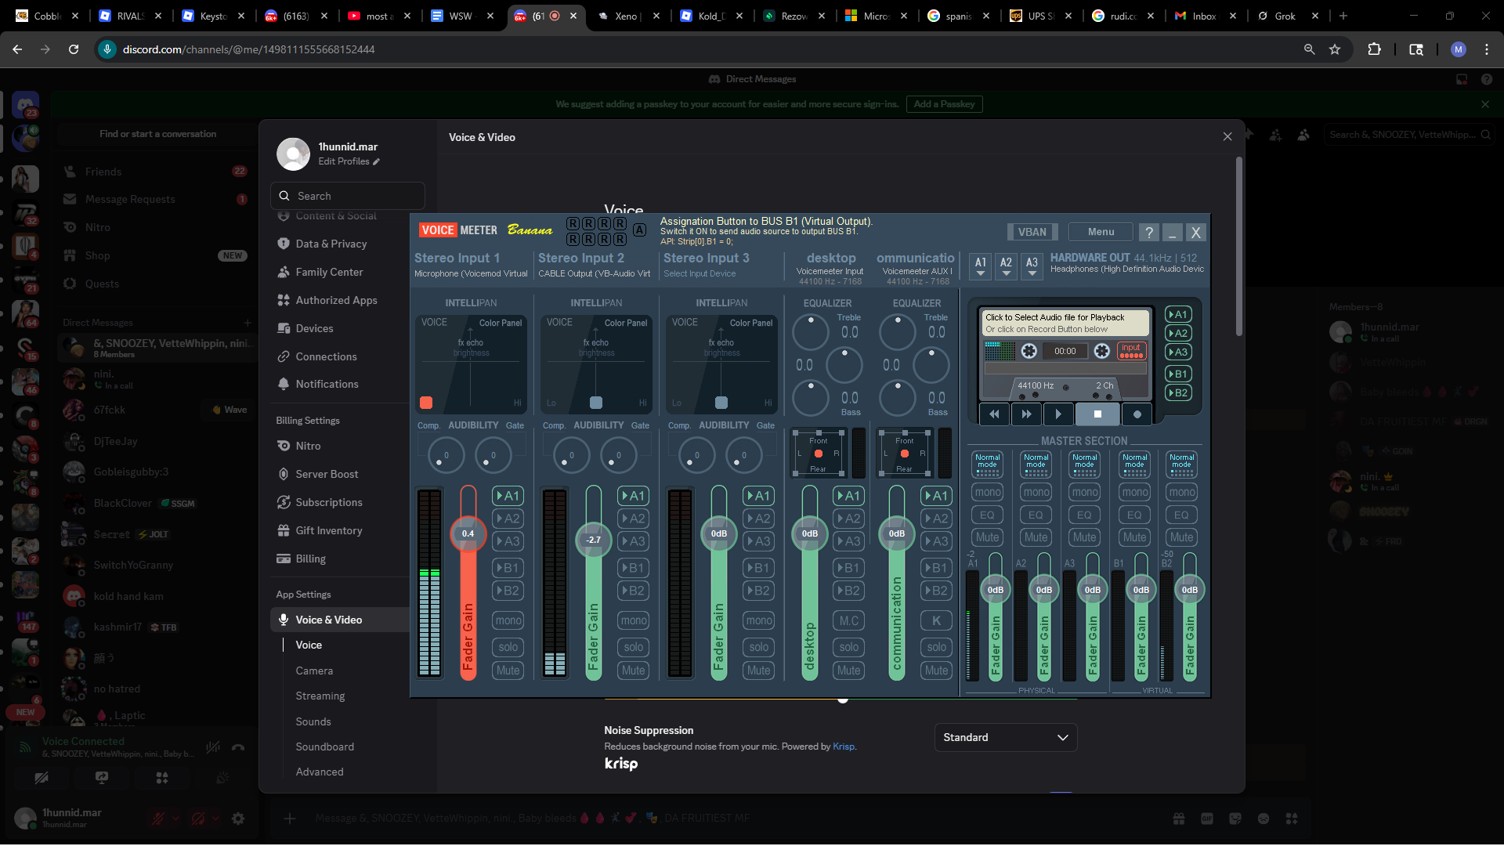Mute the Stereo Input 1 strip
Screen dimensions: 1504x846
click(x=508, y=671)
